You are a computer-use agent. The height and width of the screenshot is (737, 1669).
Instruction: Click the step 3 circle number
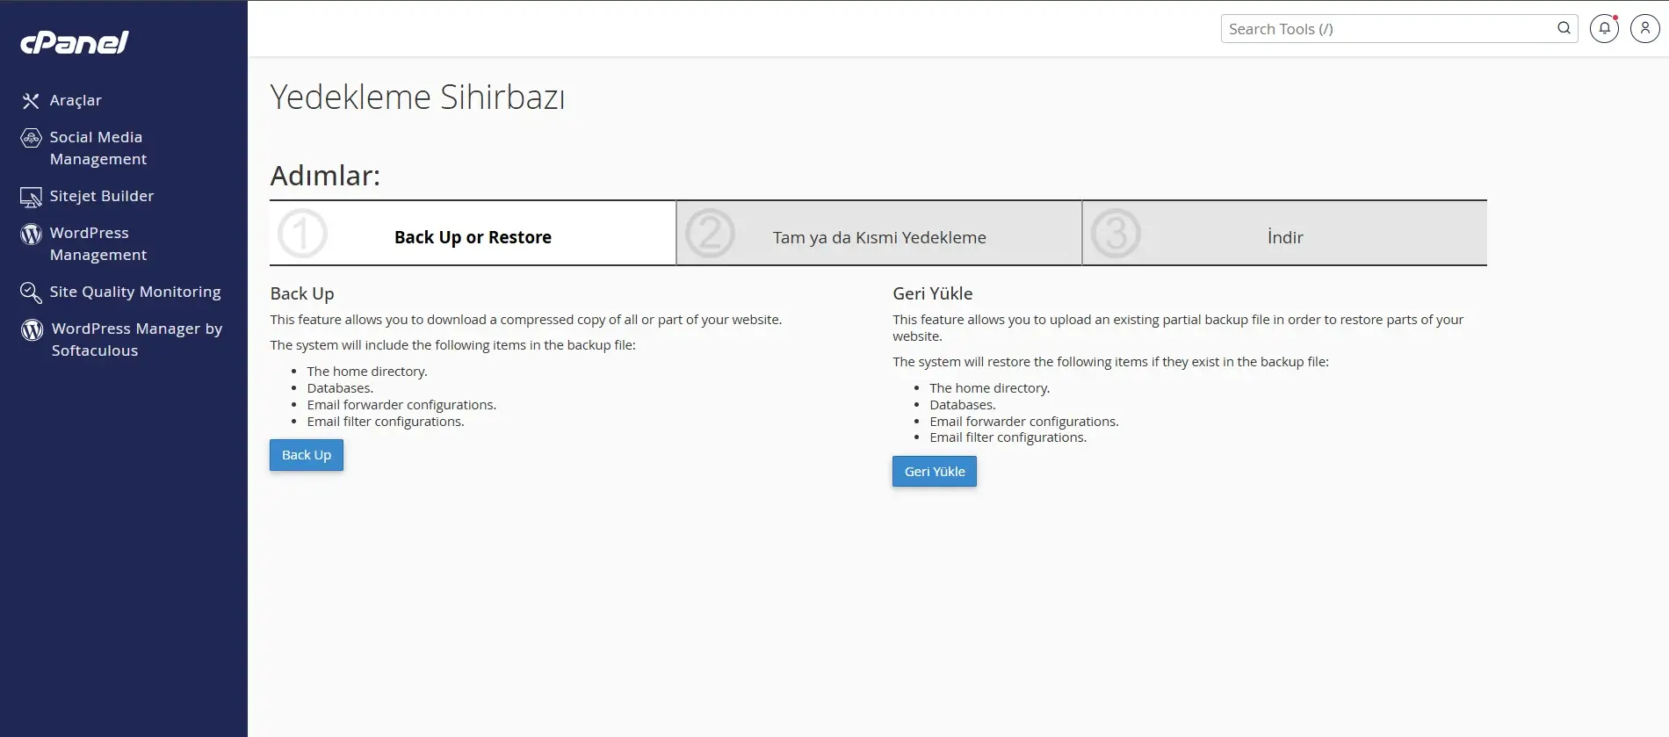coord(1116,234)
